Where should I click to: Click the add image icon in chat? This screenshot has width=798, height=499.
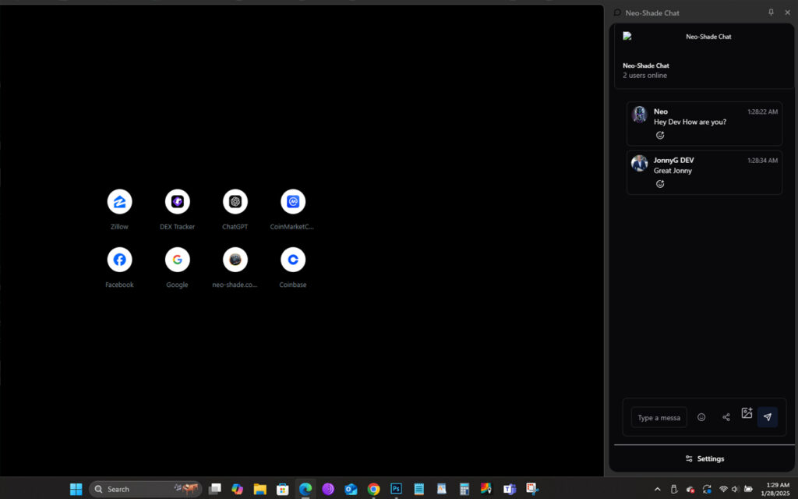tap(747, 413)
